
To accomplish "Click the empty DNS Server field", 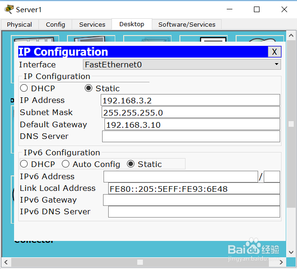I will pyautogui.click(x=191, y=137).
